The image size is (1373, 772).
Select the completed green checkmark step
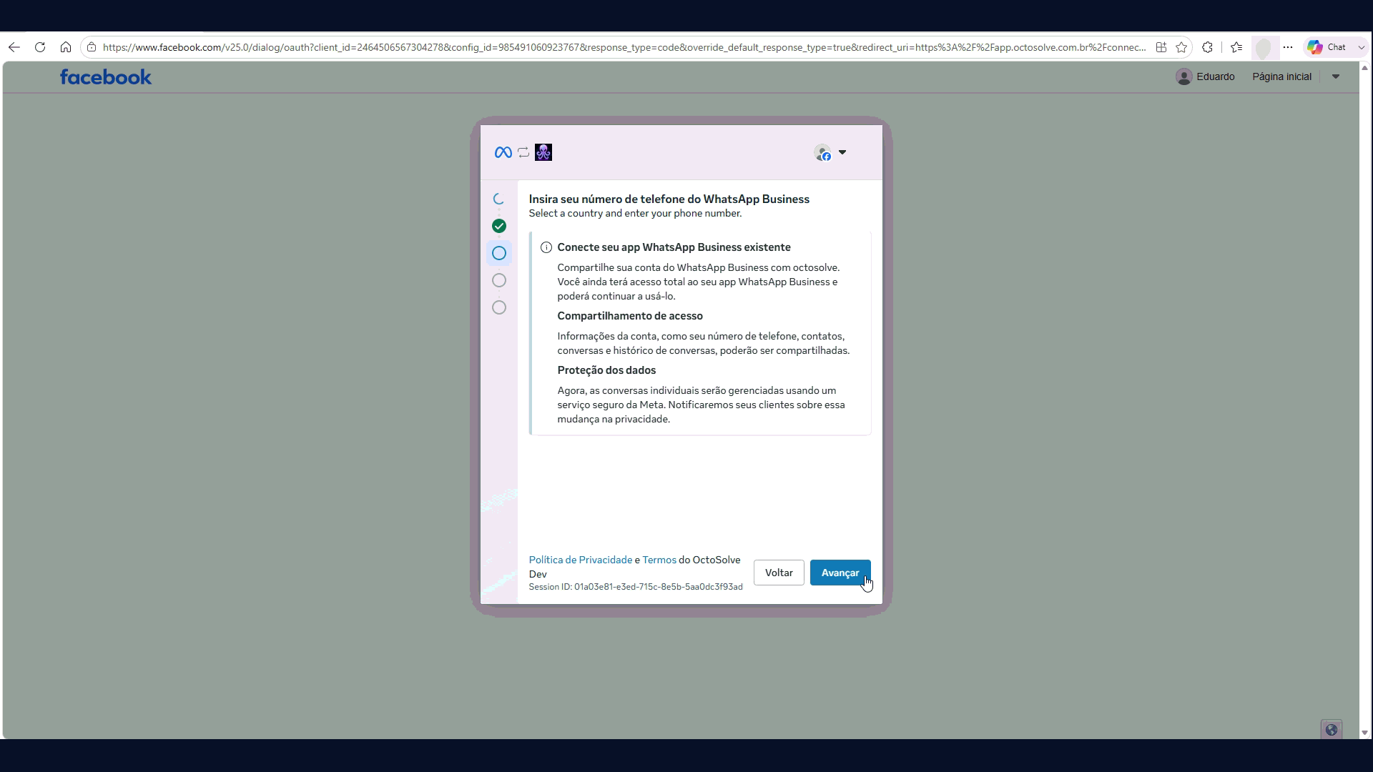(499, 226)
